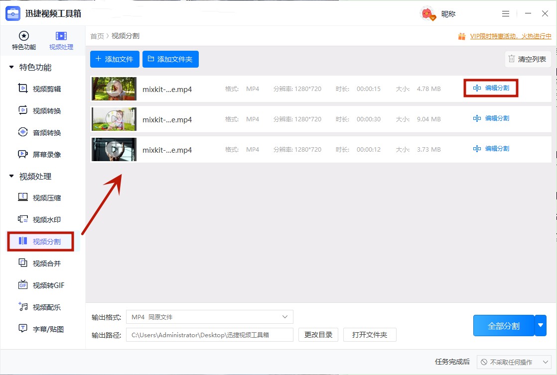Open the hamburger menu near the nickname

505,13
